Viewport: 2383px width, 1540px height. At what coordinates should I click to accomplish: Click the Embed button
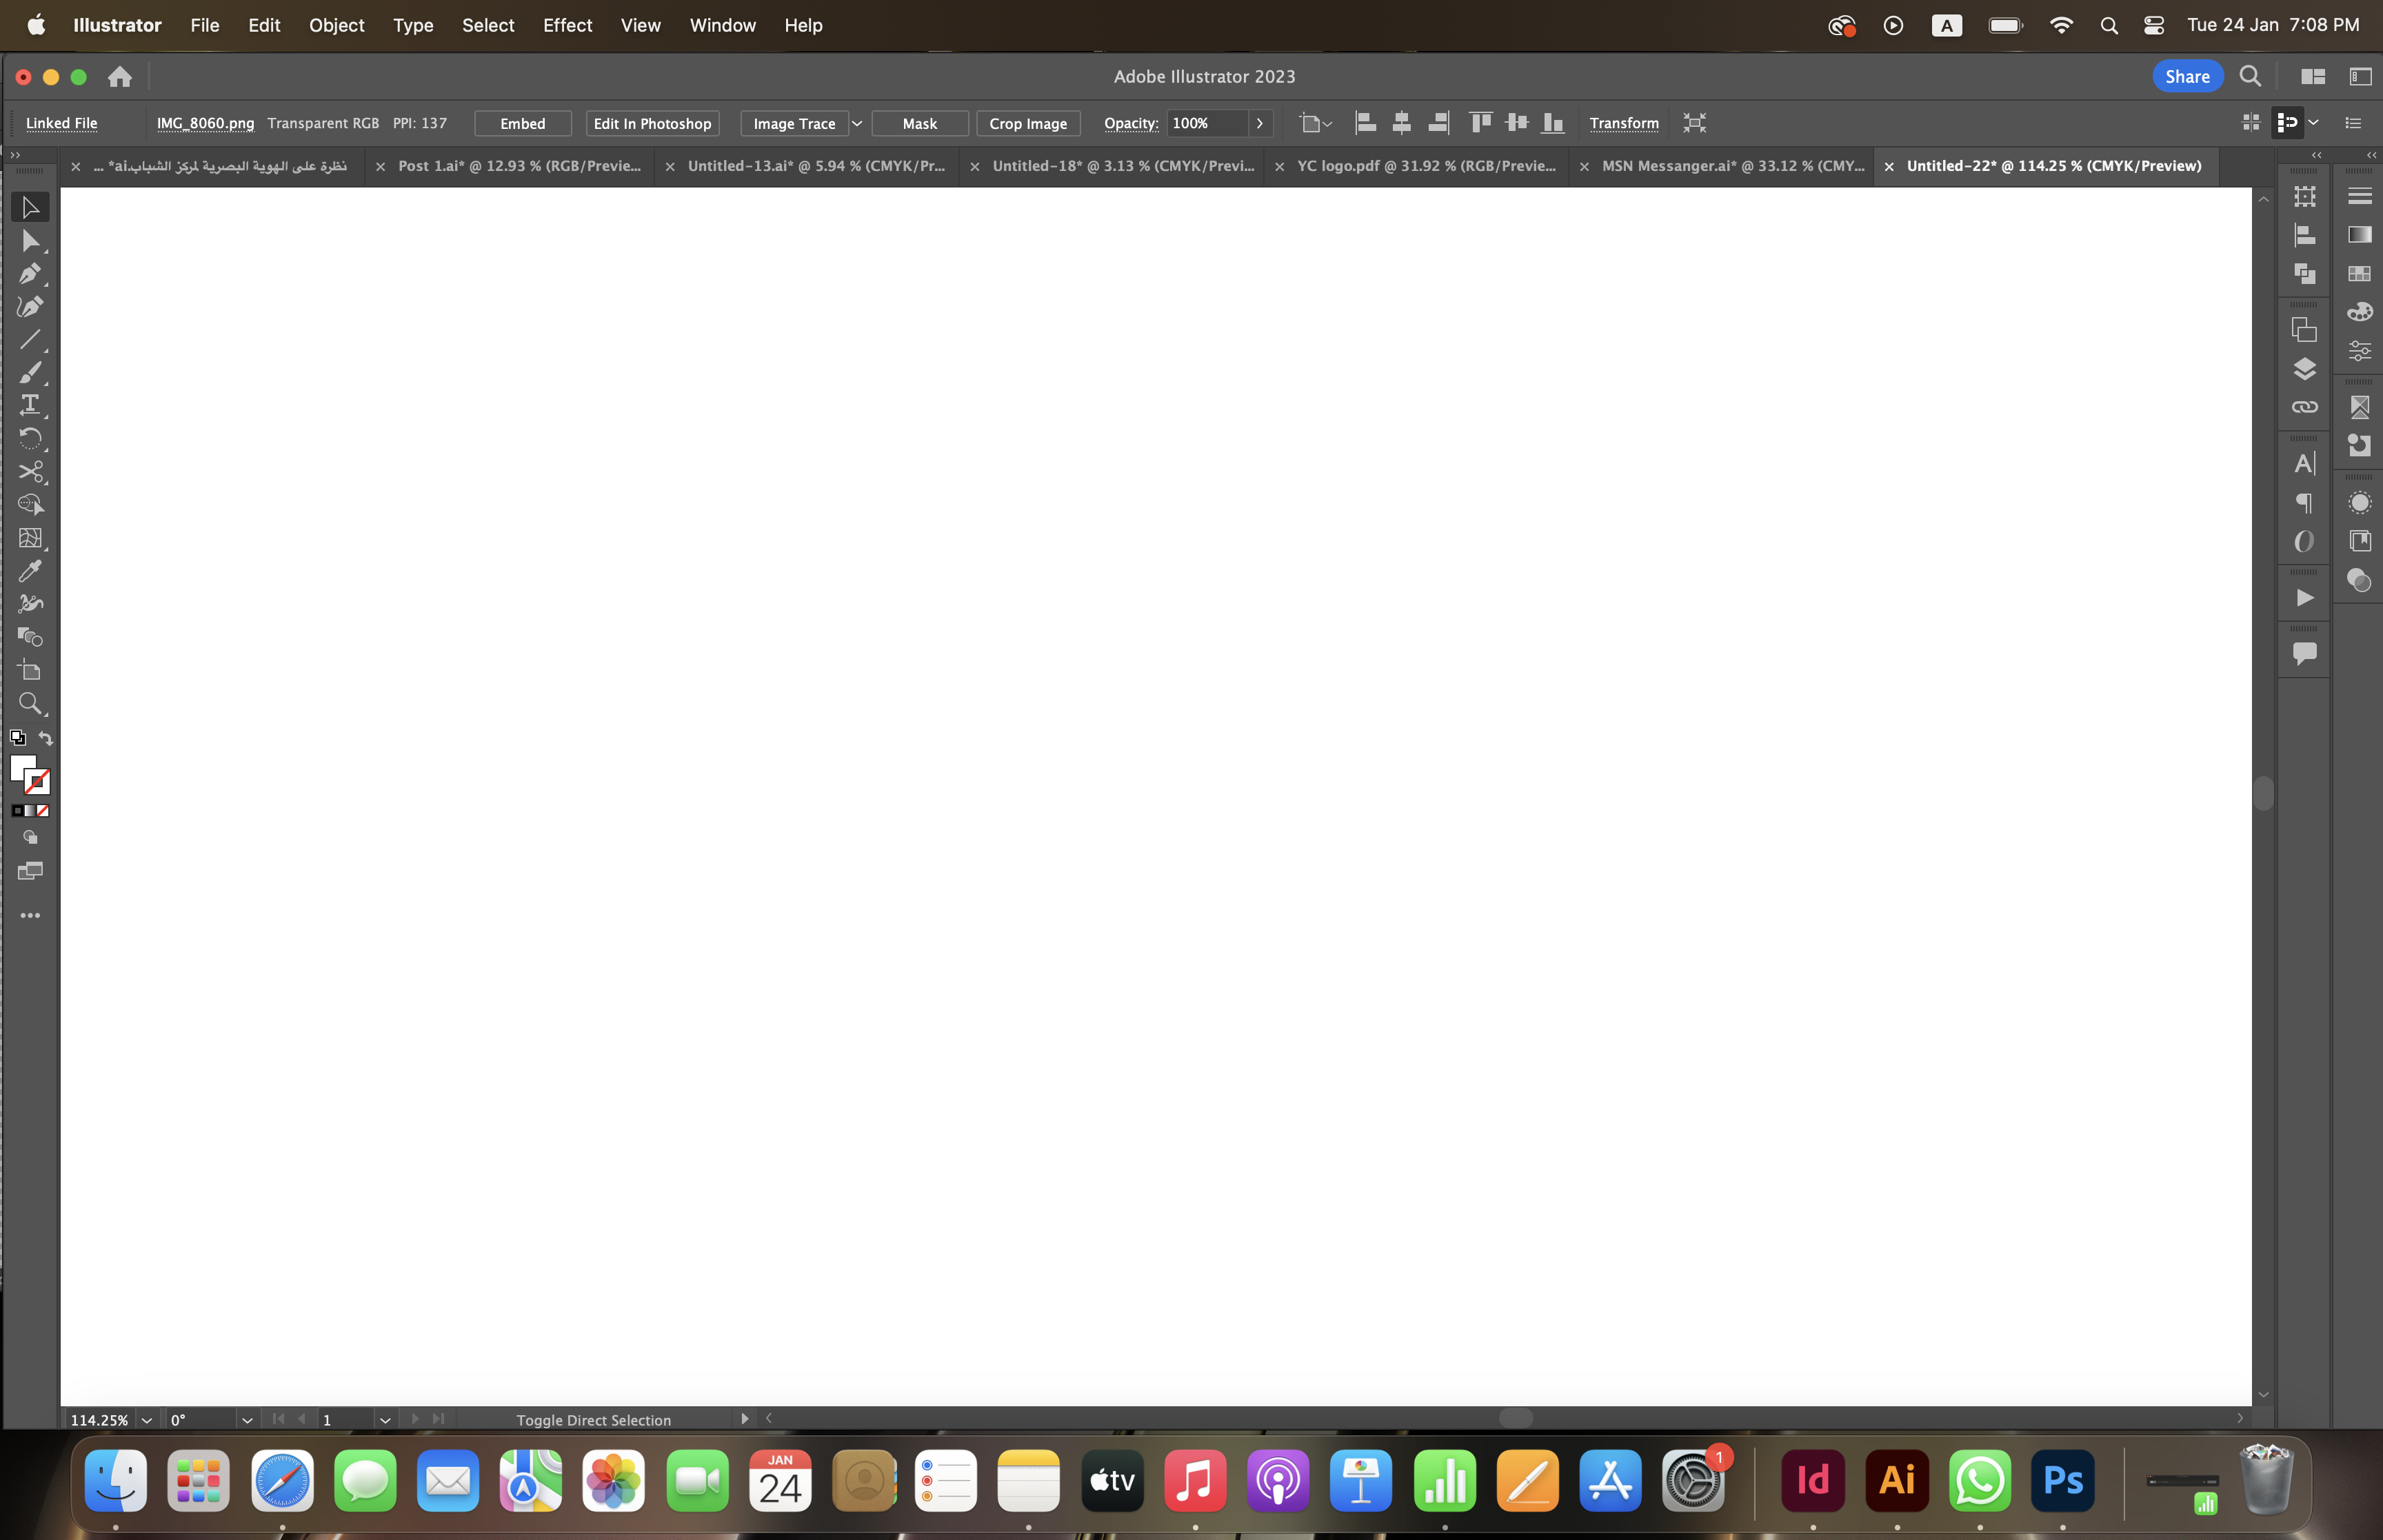tap(522, 123)
